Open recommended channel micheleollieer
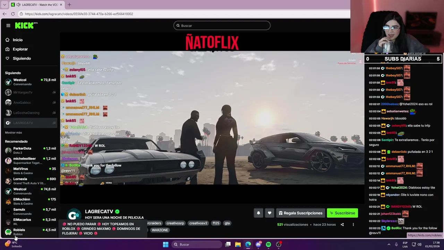Screen dimensions: 444x250 pos(31,160)
